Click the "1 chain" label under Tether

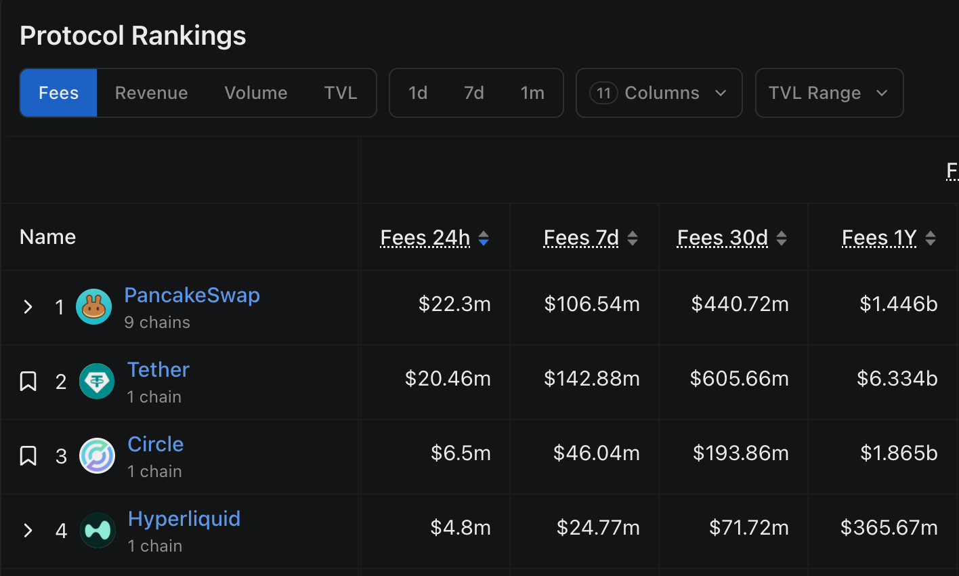click(154, 397)
